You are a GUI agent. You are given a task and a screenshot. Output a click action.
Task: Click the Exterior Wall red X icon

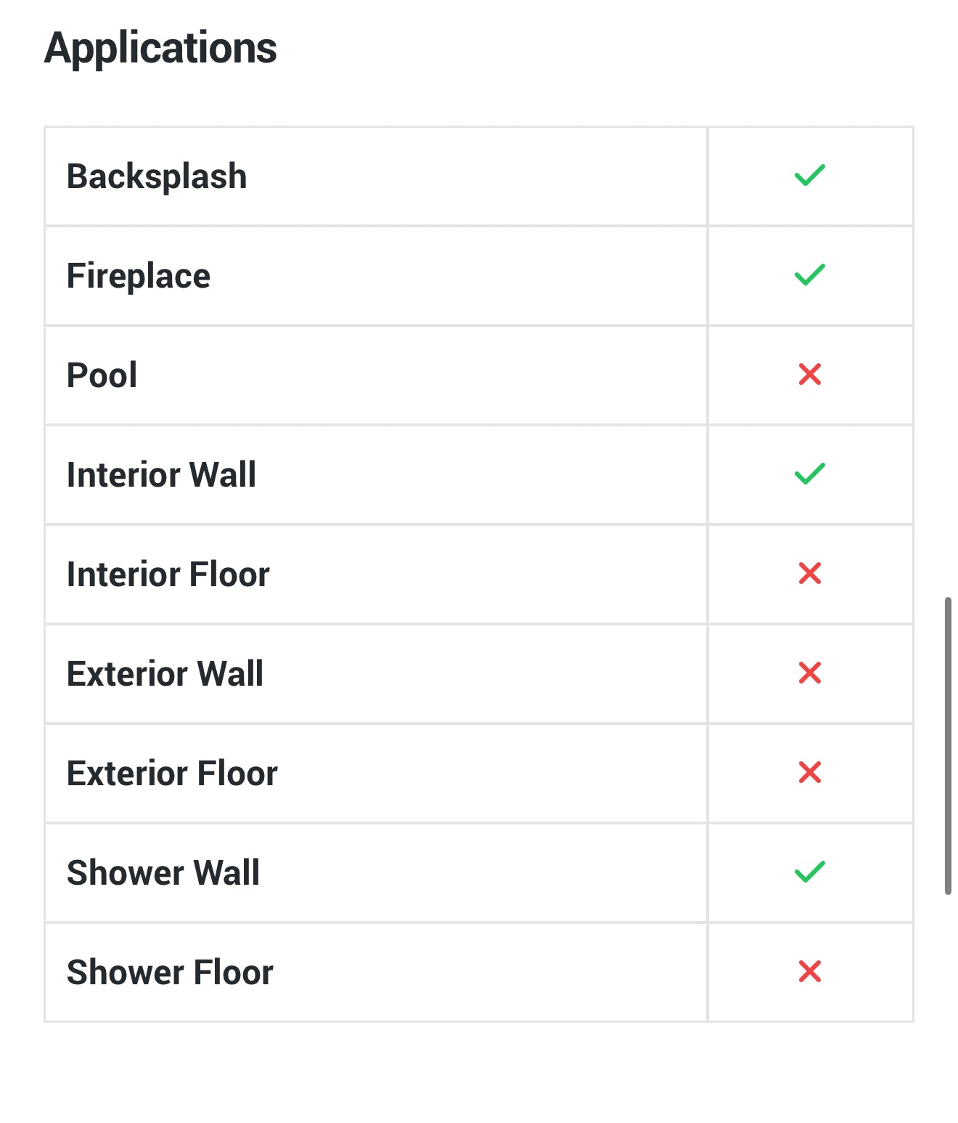click(809, 673)
